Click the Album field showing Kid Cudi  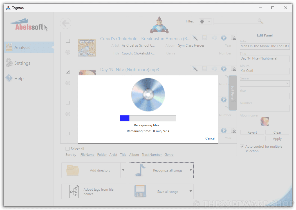[x=265, y=71]
